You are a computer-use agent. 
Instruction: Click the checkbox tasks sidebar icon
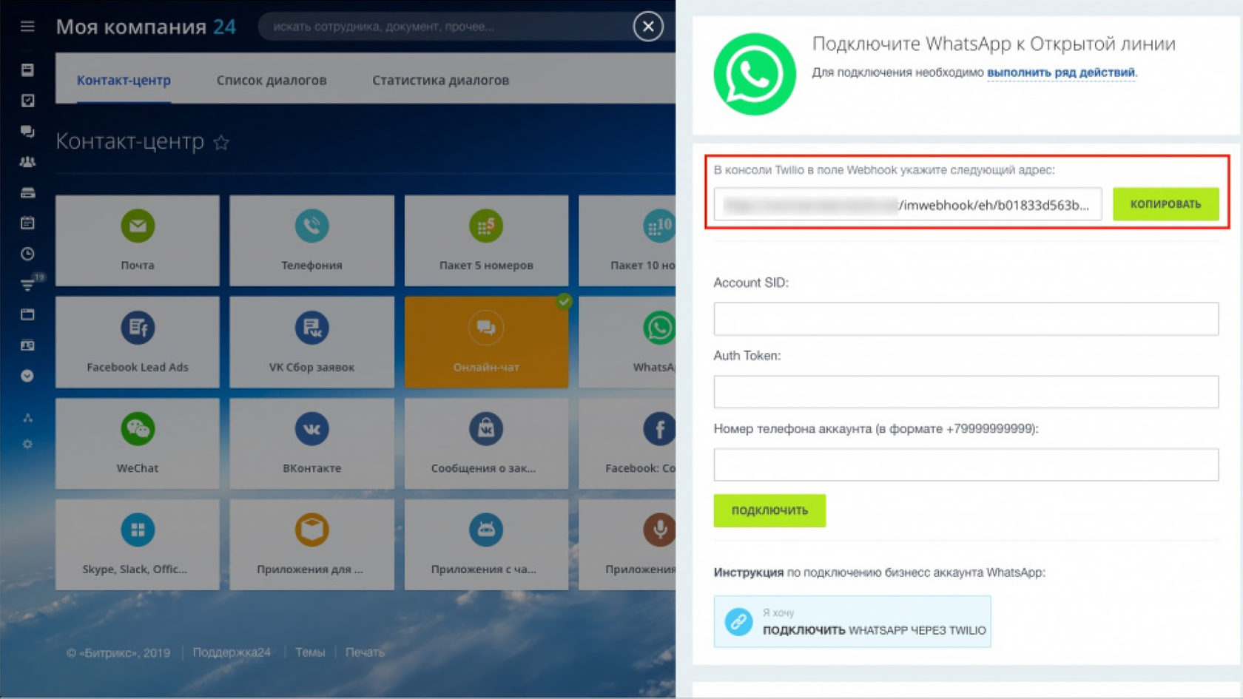coord(27,101)
